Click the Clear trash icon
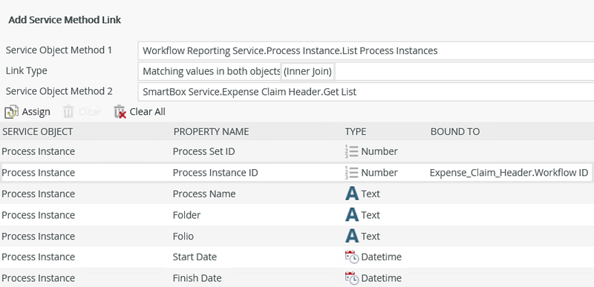This screenshot has width=594, height=287. coord(68,112)
